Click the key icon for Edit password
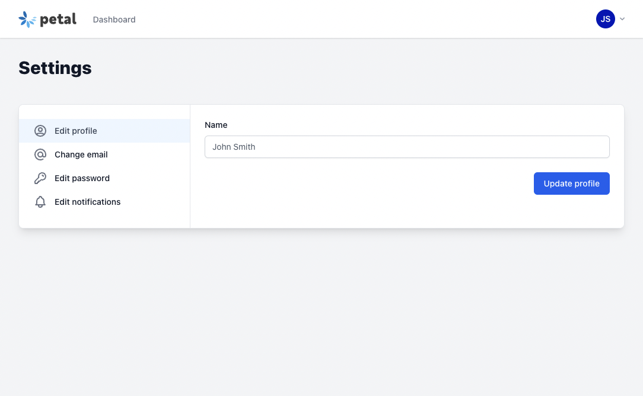Screen dimensions: 643x396 tap(40, 178)
